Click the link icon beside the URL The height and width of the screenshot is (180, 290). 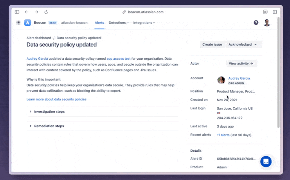pyautogui.click(x=124, y=12)
